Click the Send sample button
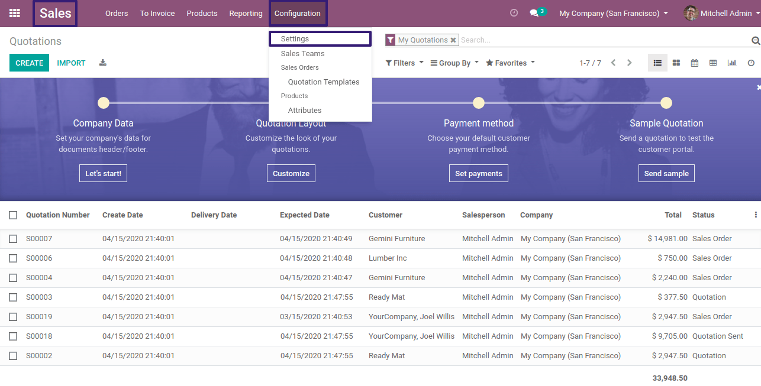Screen dimensions: 761x386 pyautogui.click(x=666, y=173)
